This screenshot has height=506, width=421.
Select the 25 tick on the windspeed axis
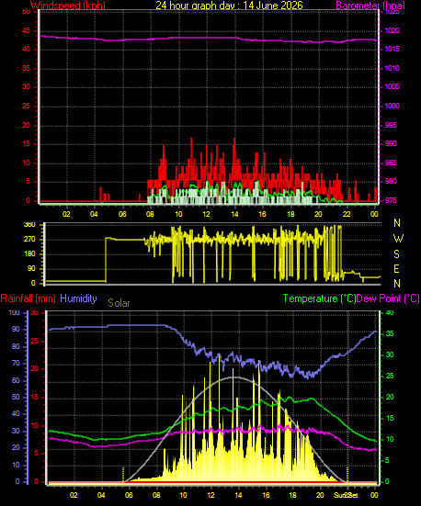pyautogui.click(x=26, y=107)
